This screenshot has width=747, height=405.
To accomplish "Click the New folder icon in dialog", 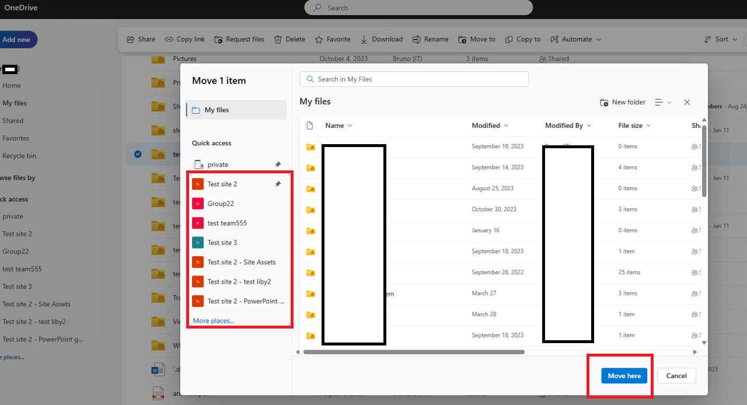I will (x=605, y=102).
